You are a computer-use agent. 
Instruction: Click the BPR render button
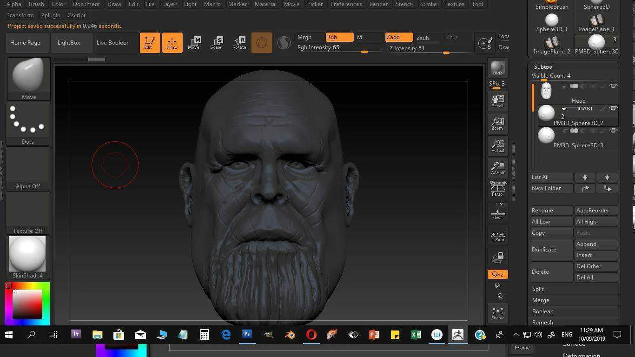pos(497,68)
